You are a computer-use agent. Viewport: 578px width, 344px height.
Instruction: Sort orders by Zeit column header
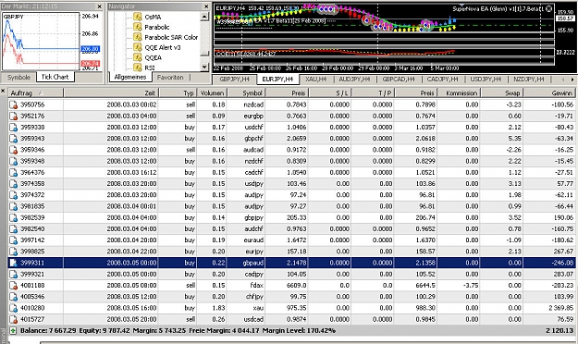coord(111,93)
